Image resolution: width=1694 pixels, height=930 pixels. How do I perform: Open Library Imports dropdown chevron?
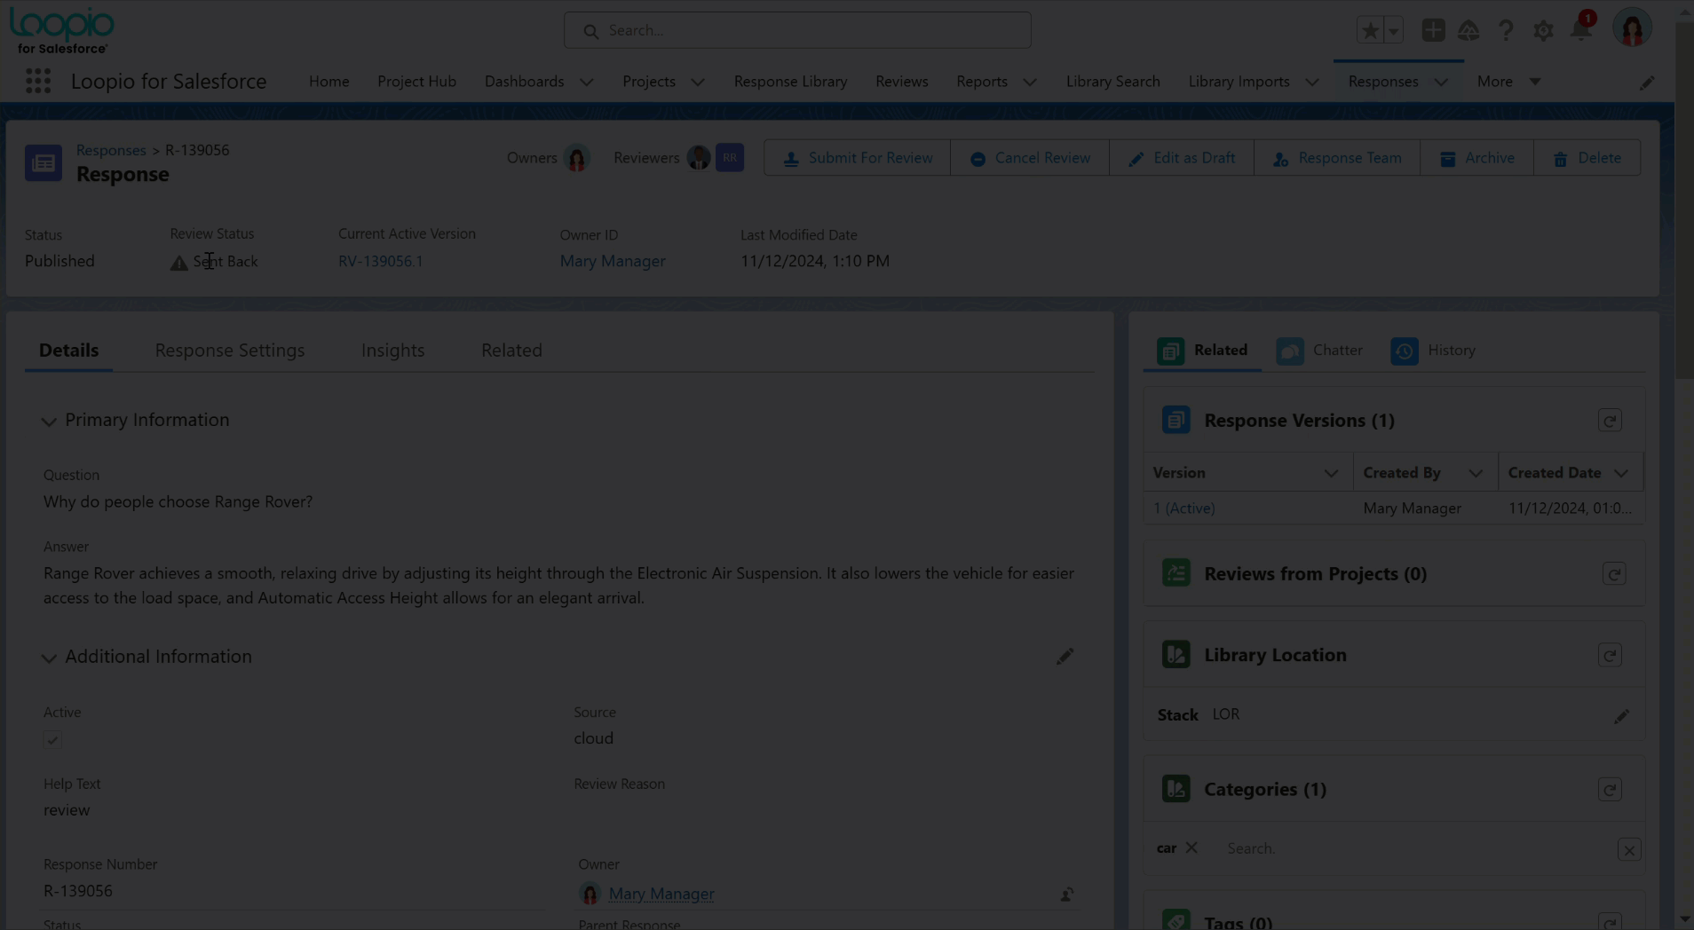tap(1312, 82)
